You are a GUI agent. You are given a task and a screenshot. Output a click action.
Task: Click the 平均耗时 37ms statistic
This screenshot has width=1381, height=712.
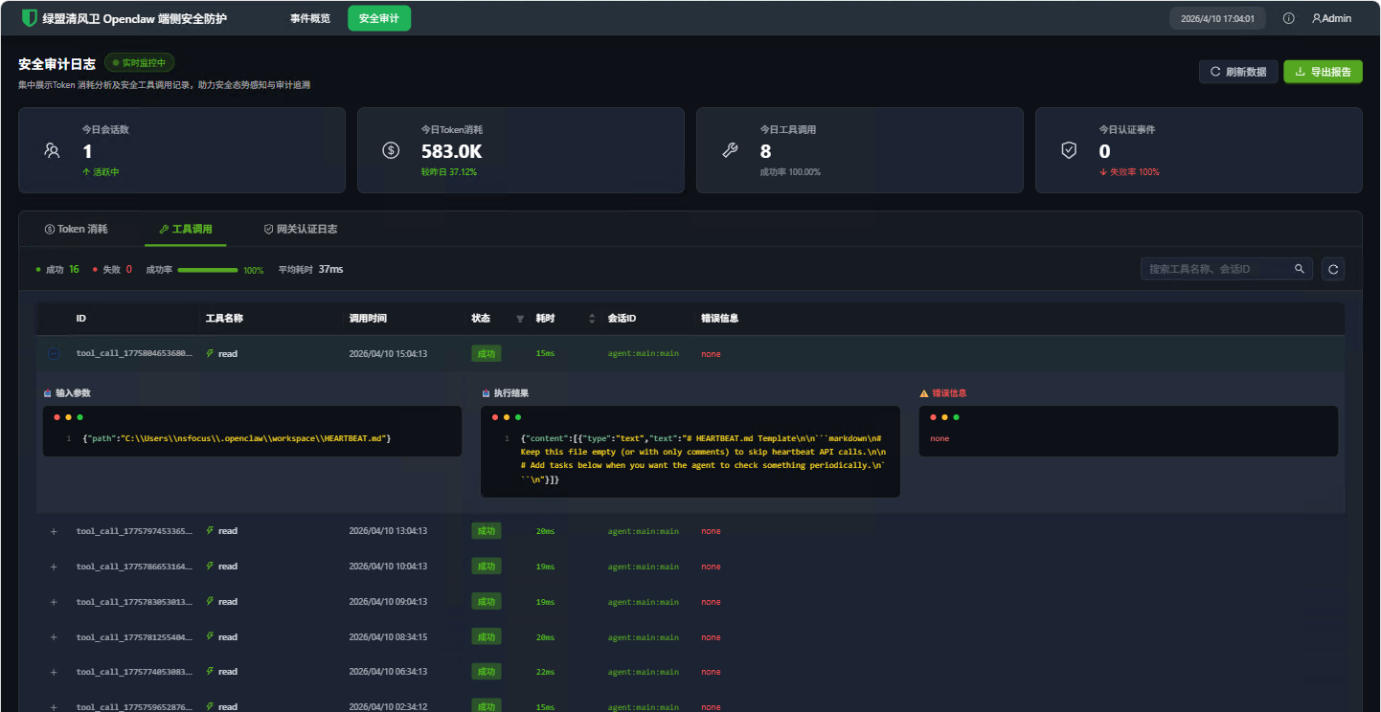pyautogui.click(x=310, y=270)
